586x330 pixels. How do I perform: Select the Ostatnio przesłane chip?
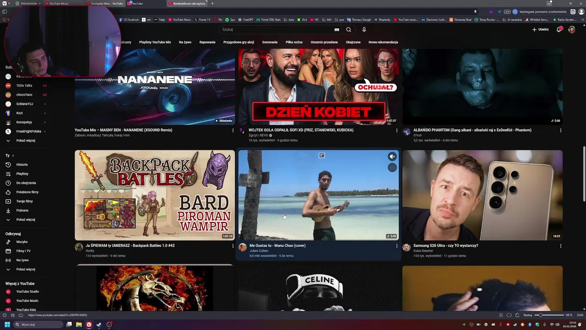coord(324,42)
